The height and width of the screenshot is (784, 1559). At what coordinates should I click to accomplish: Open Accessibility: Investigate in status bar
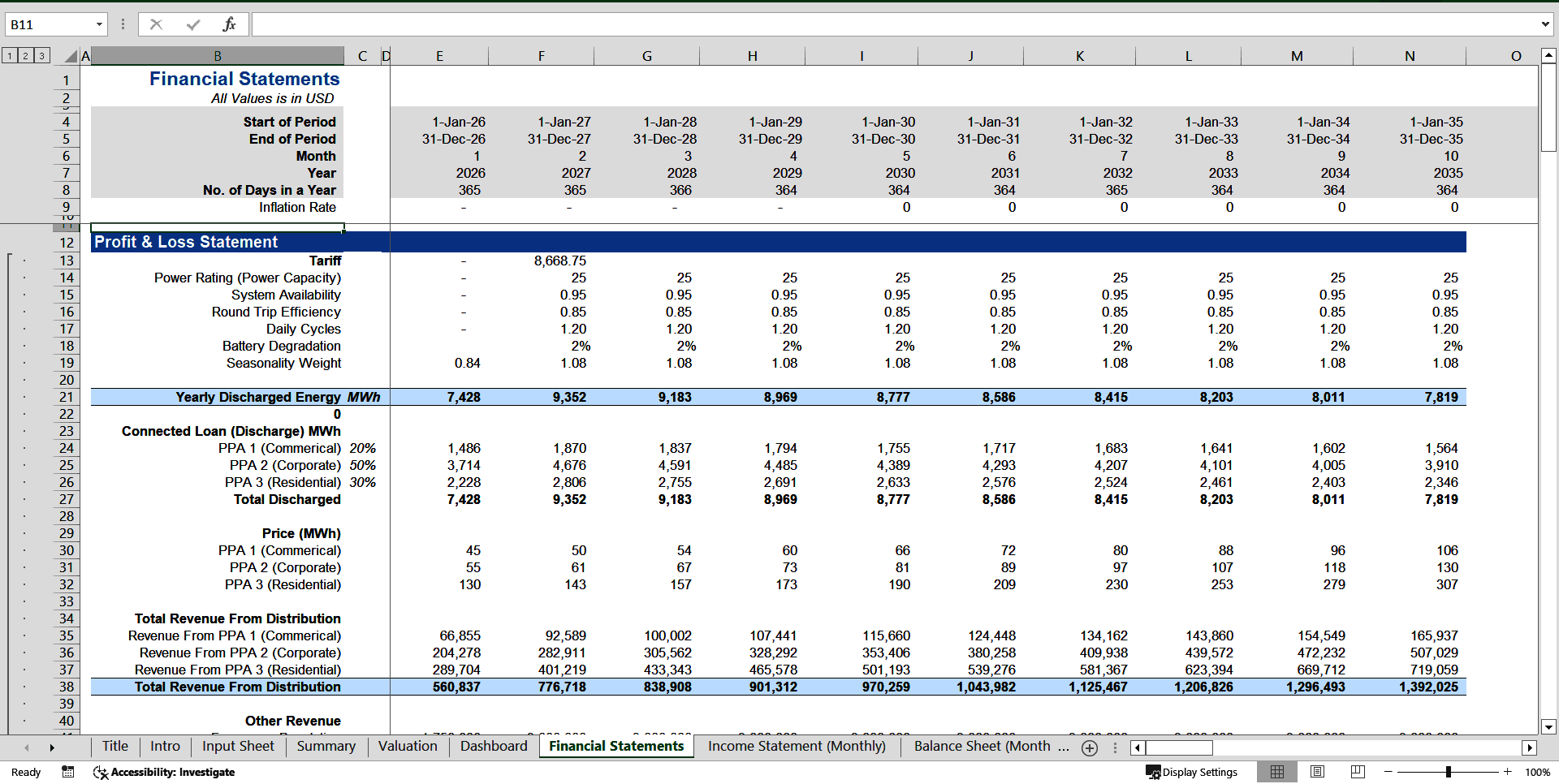click(x=165, y=772)
